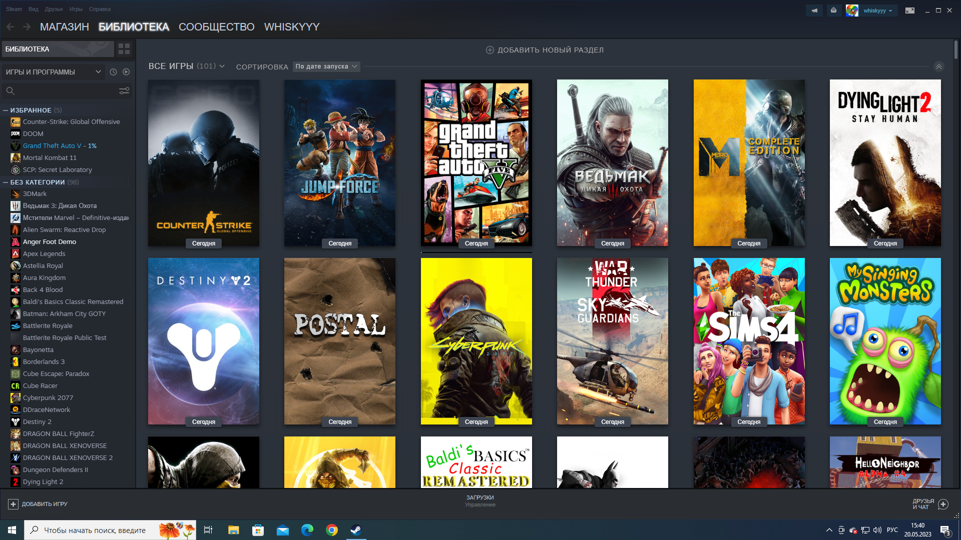Viewport: 961px width, 540px height.
Task: Open War Thunder cover art
Action: tap(613, 341)
